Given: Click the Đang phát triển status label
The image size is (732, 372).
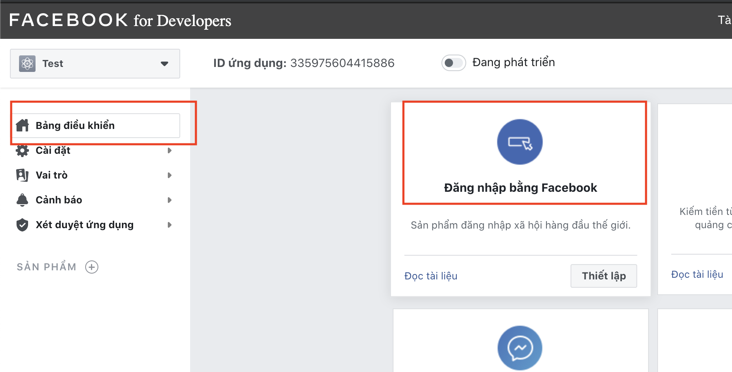Looking at the screenshot, I should coord(514,62).
